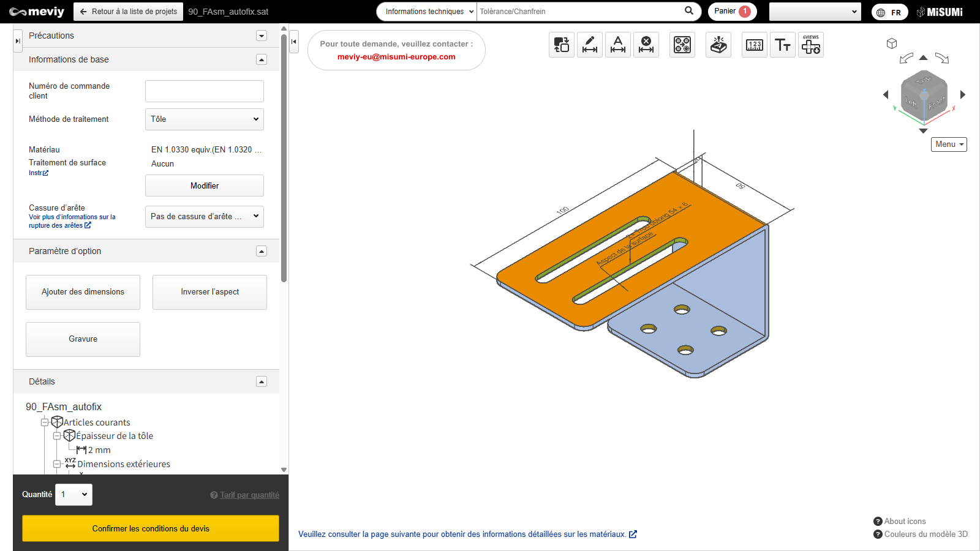This screenshot has width=980, height=551.
Task: Open the Cassure d'arête dropdown
Action: (204, 217)
